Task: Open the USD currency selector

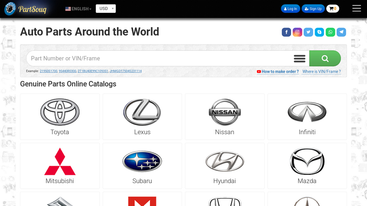Action: pyautogui.click(x=106, y=9)
